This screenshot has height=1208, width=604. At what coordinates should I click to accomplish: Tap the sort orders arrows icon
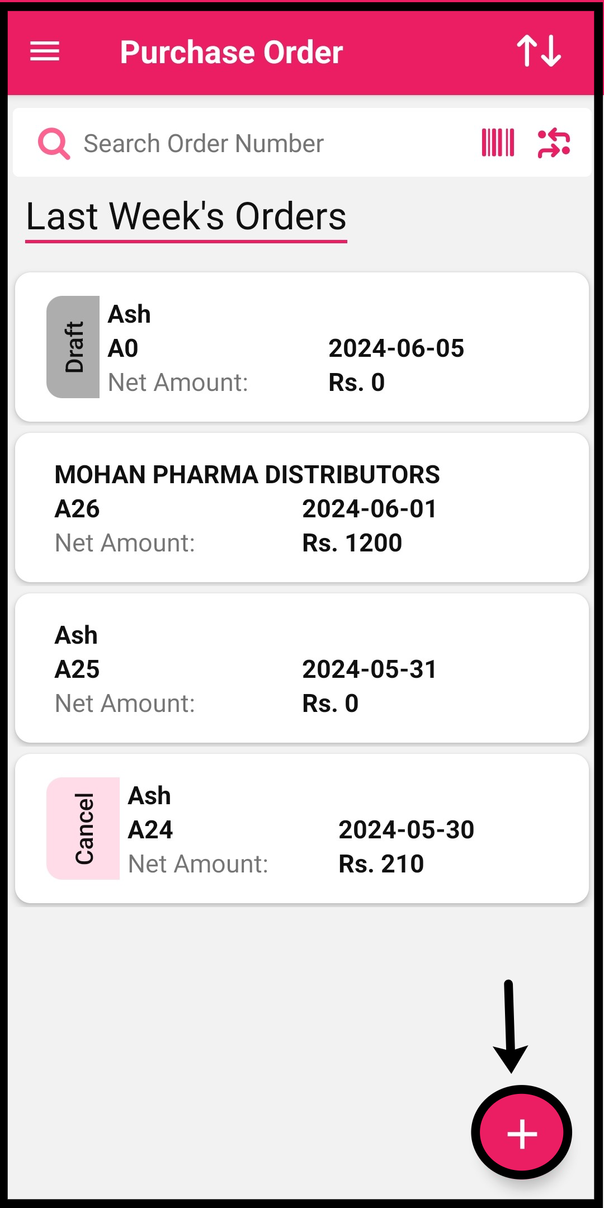(539, 51)
